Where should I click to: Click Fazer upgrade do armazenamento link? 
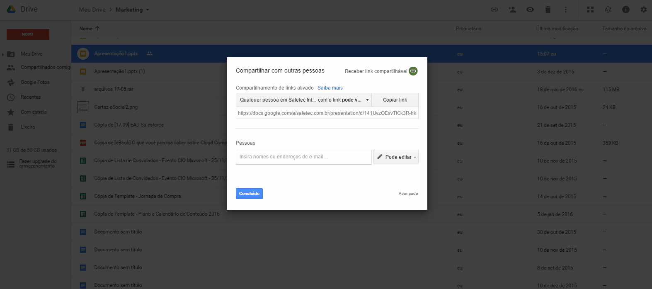tap(38, 164)
